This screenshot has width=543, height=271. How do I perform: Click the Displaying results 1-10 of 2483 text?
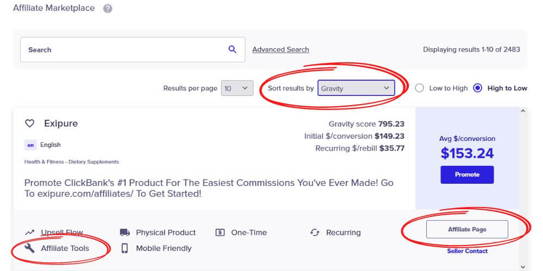[472, 49]
